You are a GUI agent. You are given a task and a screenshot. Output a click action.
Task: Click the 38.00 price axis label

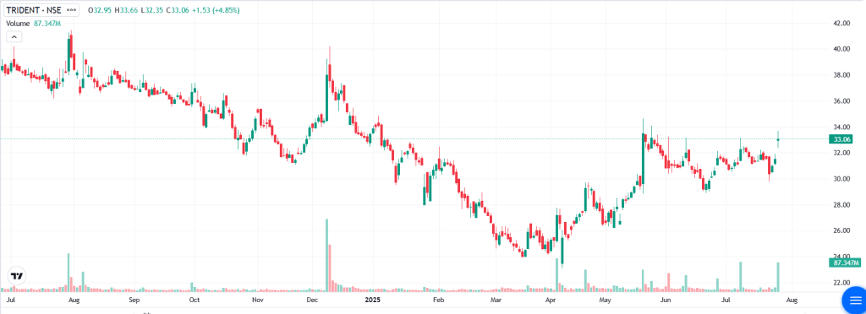point(841,75)
